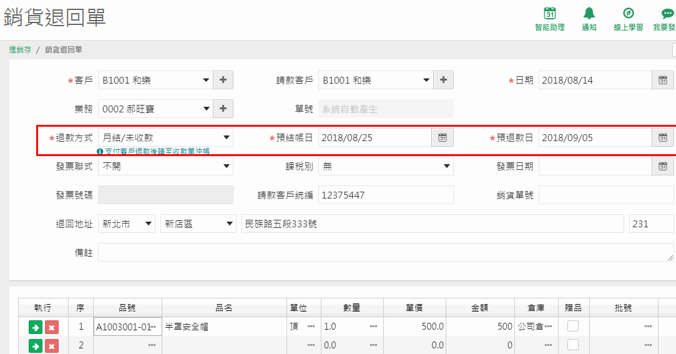Open 品號 lookup dots in row 2

coord(152,345)
